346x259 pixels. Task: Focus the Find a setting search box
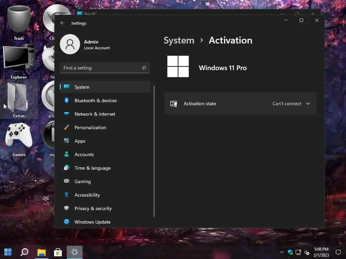[105, 67]
